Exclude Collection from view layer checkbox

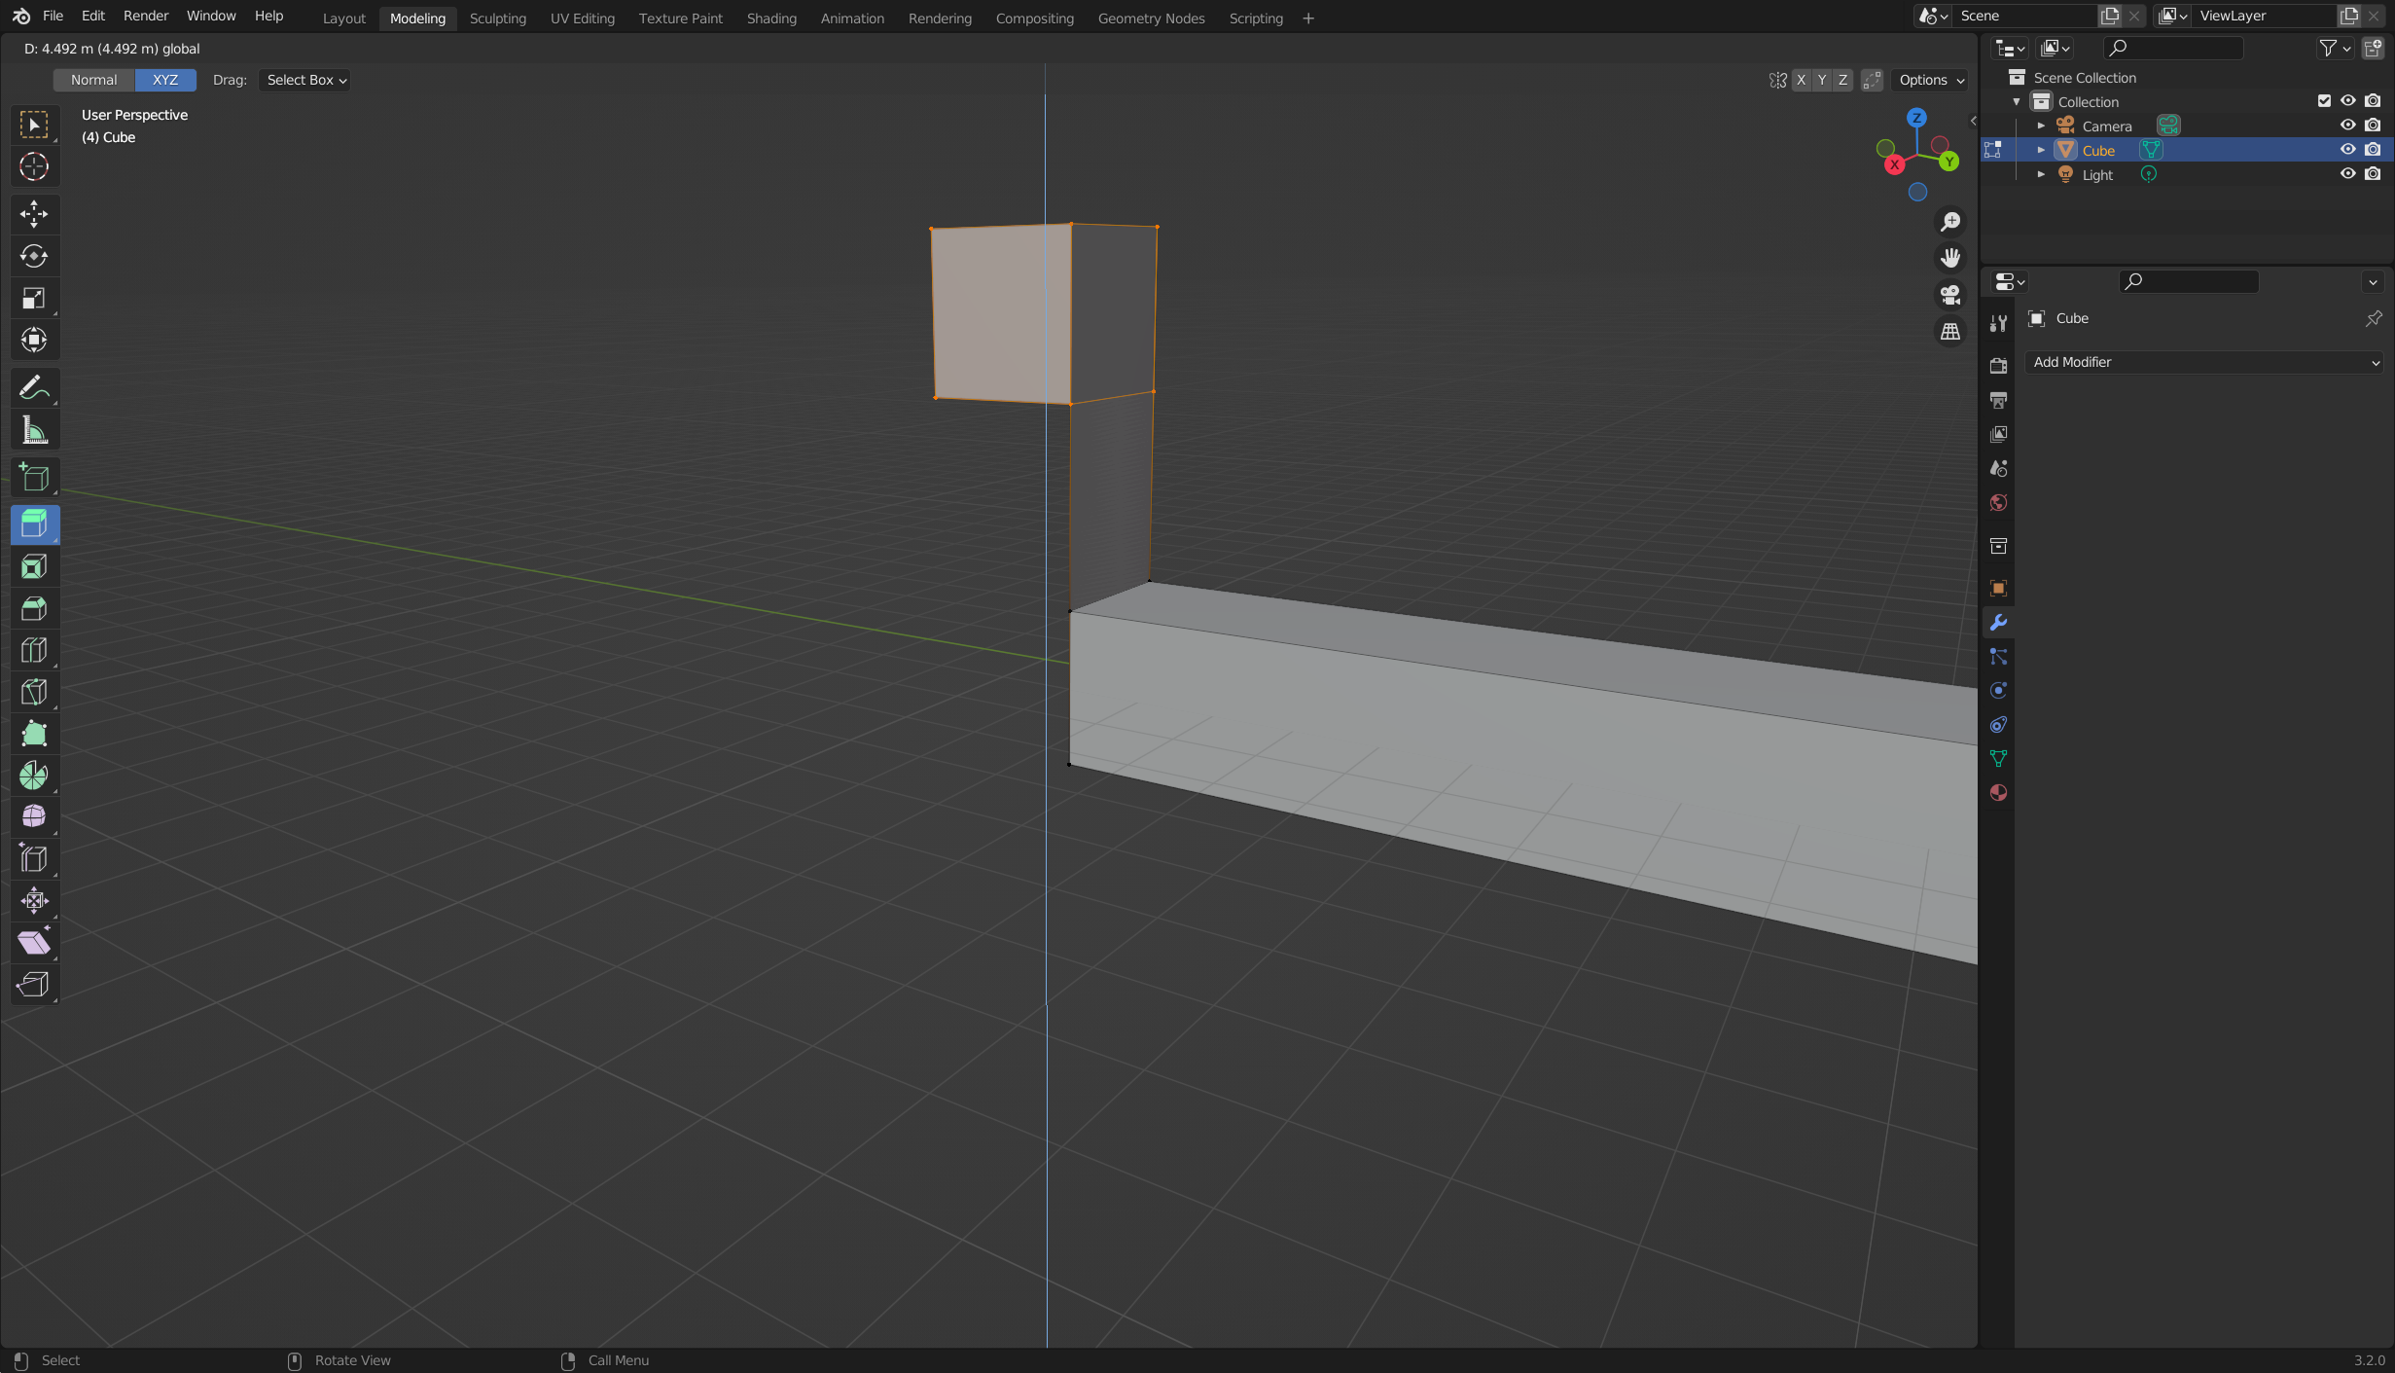point(2324,101)
